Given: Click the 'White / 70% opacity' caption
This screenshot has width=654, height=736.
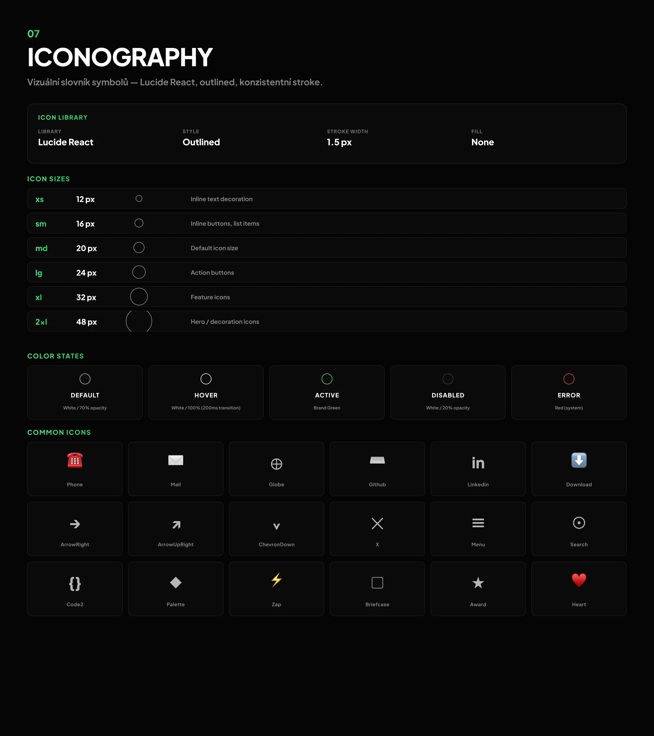Looking at the screenshot, I should click(x=85, y=408).
